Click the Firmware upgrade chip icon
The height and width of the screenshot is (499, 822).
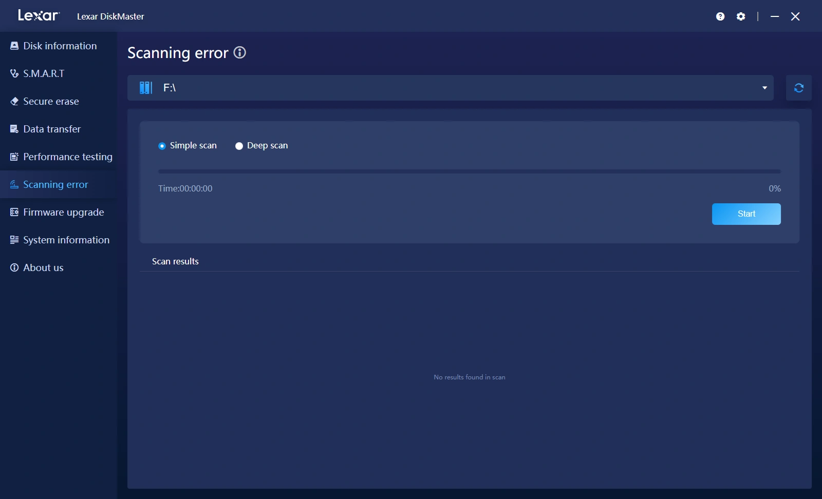click(x=14, y=212)
